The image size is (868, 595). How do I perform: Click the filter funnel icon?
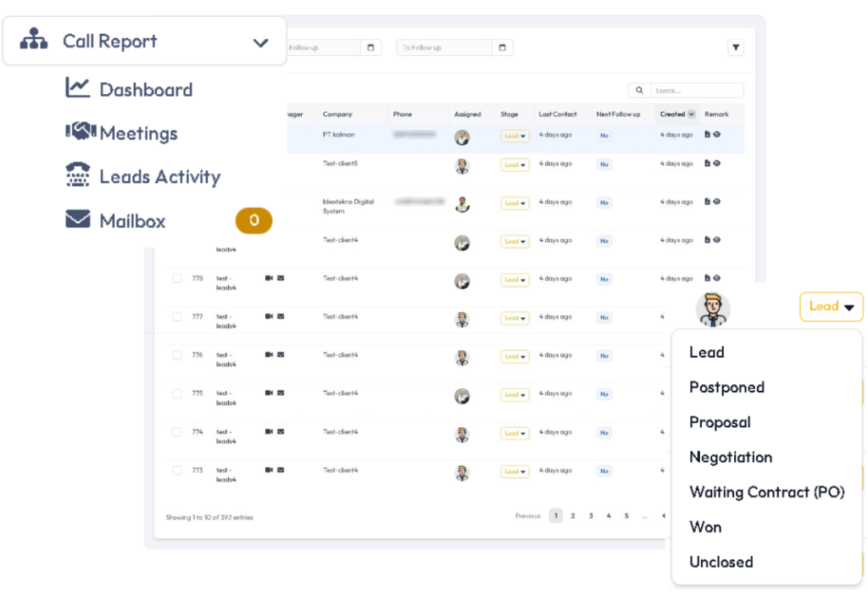tap(735, 48)
